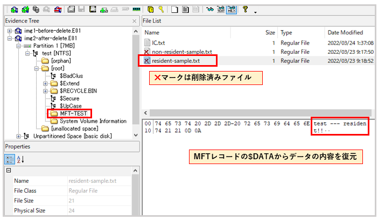The image size is (378, 220).
Task: Expand the Unpartitioned Space [basic disk] node
Action: point(18,136)
